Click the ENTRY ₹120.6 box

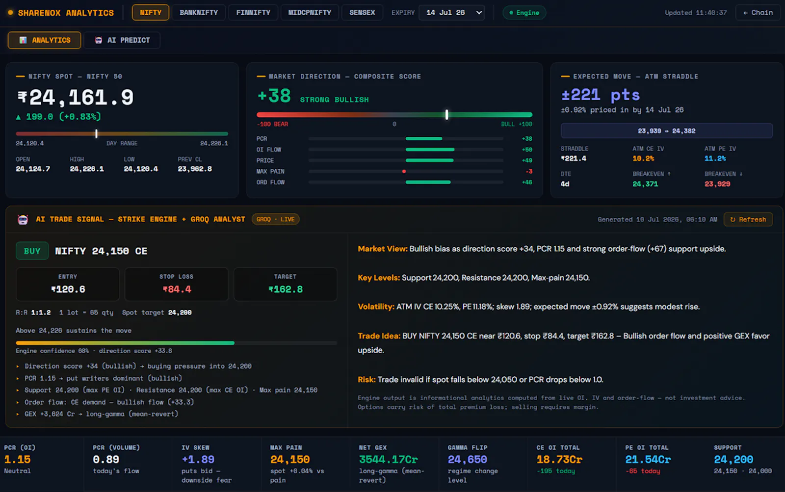(x=68, y=284)
